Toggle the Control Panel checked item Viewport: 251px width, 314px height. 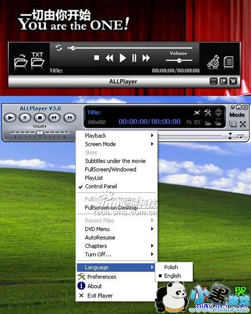coord(116,186)
